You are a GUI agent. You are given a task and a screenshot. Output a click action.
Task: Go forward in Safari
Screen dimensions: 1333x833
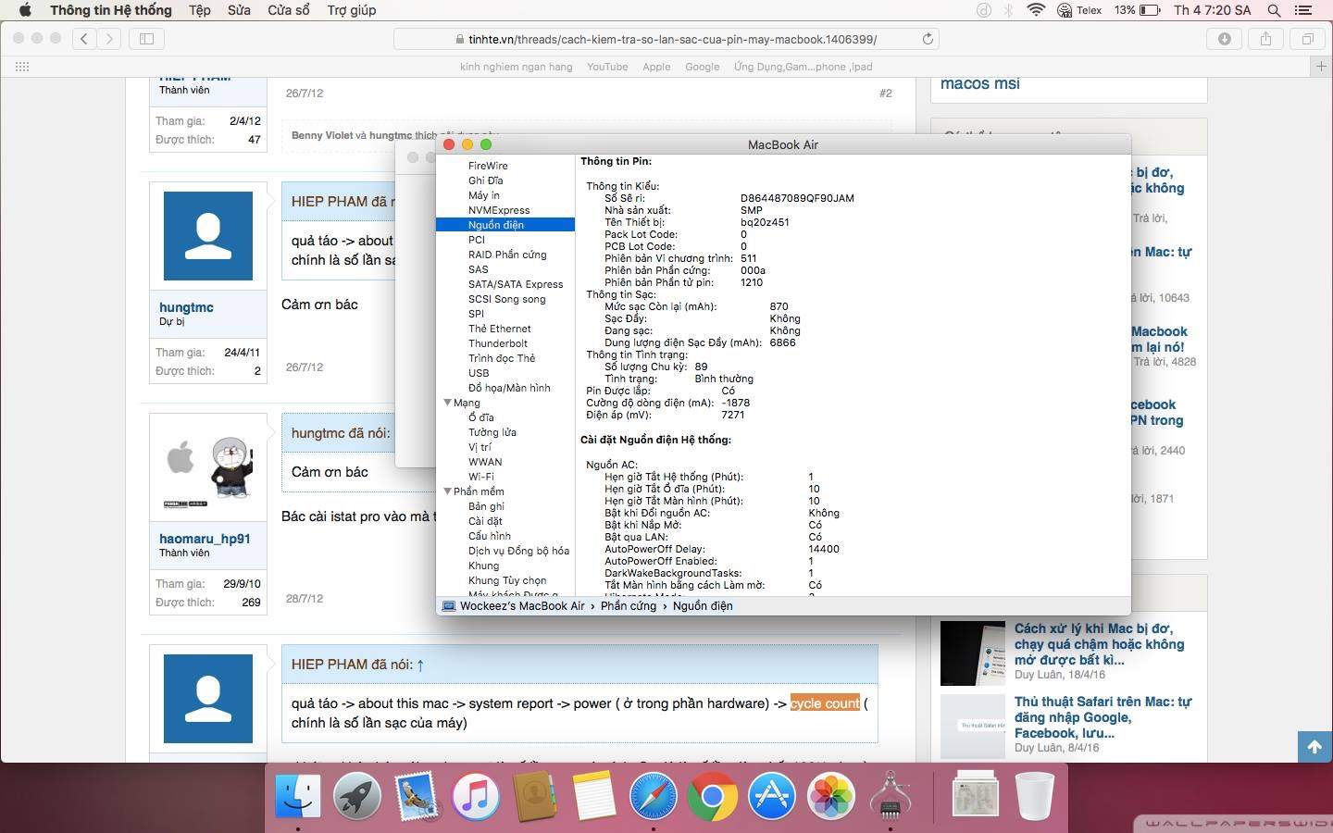click(x=109, y=39)
